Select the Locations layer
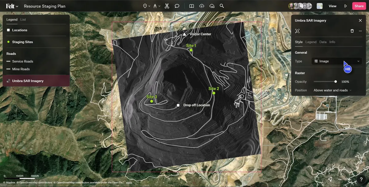369x187 pixels. (x=36, y=30)
